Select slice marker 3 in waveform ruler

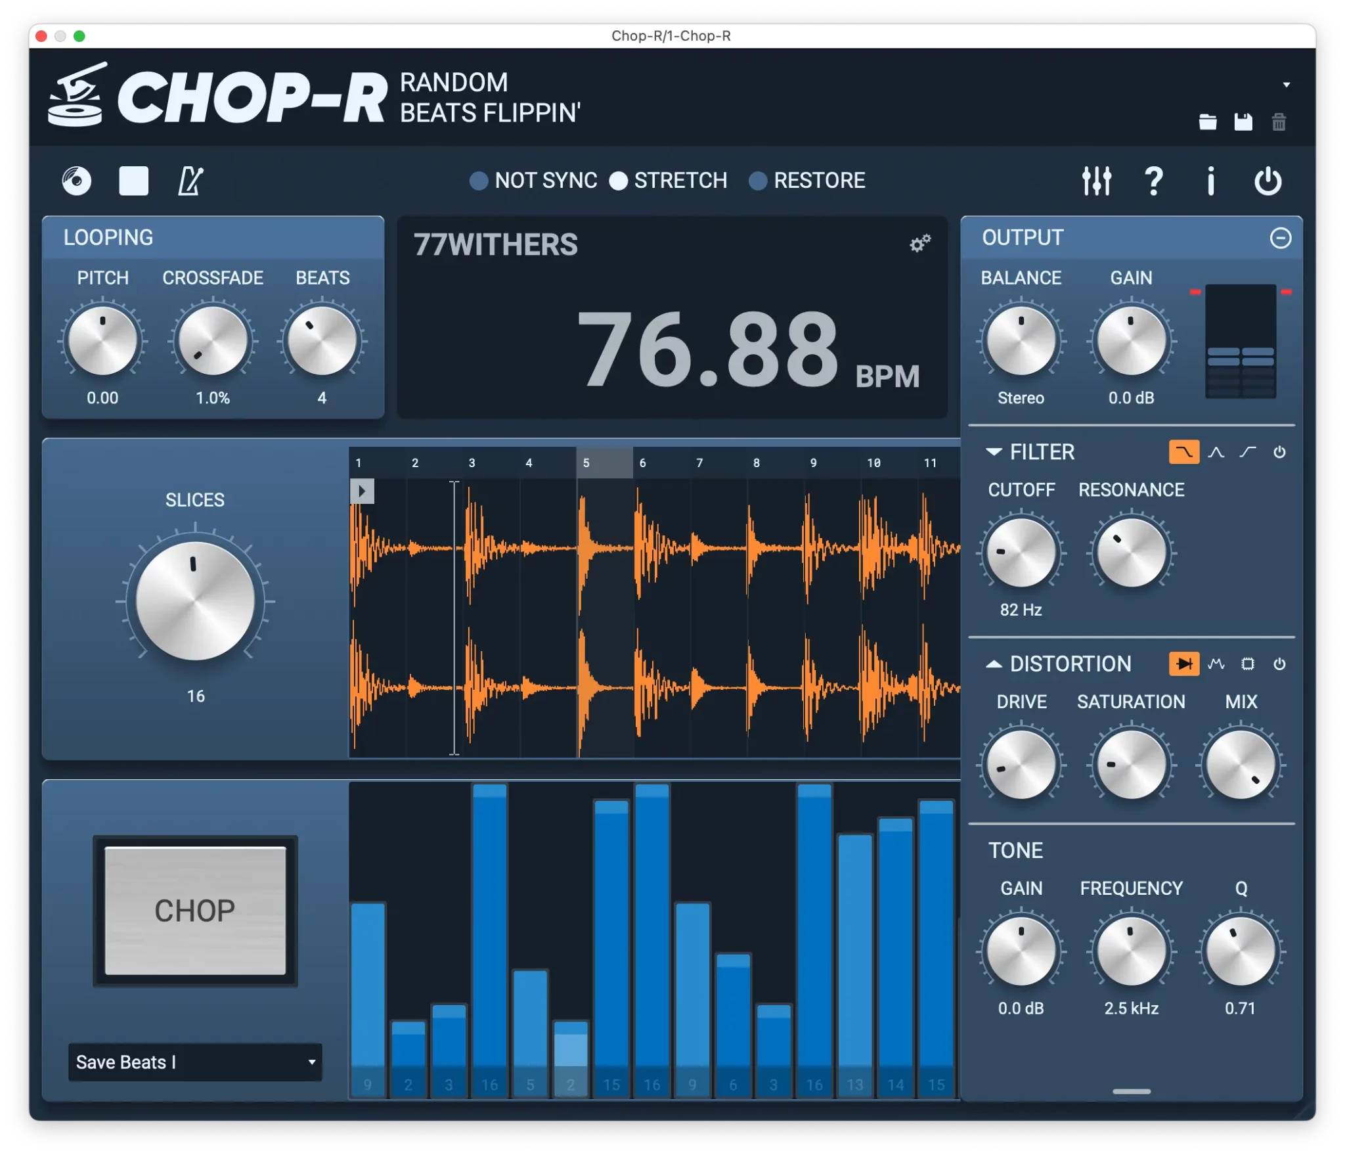[x=491, y=463]
